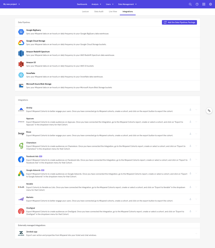This screenshot has width=215, height=248.
Task: Open the Dashboards menu item
Action: pyautogui.click(x=82, y=4)
